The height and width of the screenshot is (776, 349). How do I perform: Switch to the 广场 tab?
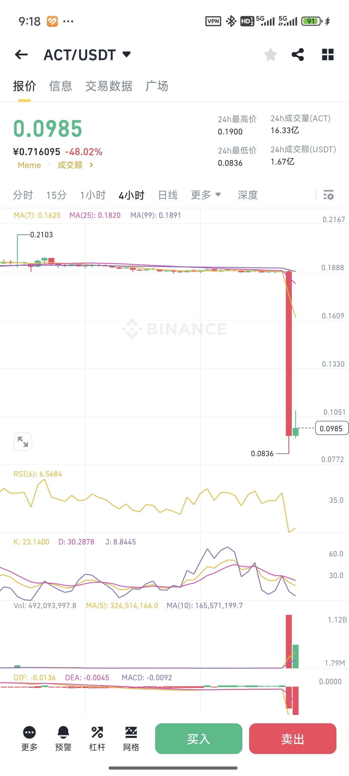click(x=157, y=86)
